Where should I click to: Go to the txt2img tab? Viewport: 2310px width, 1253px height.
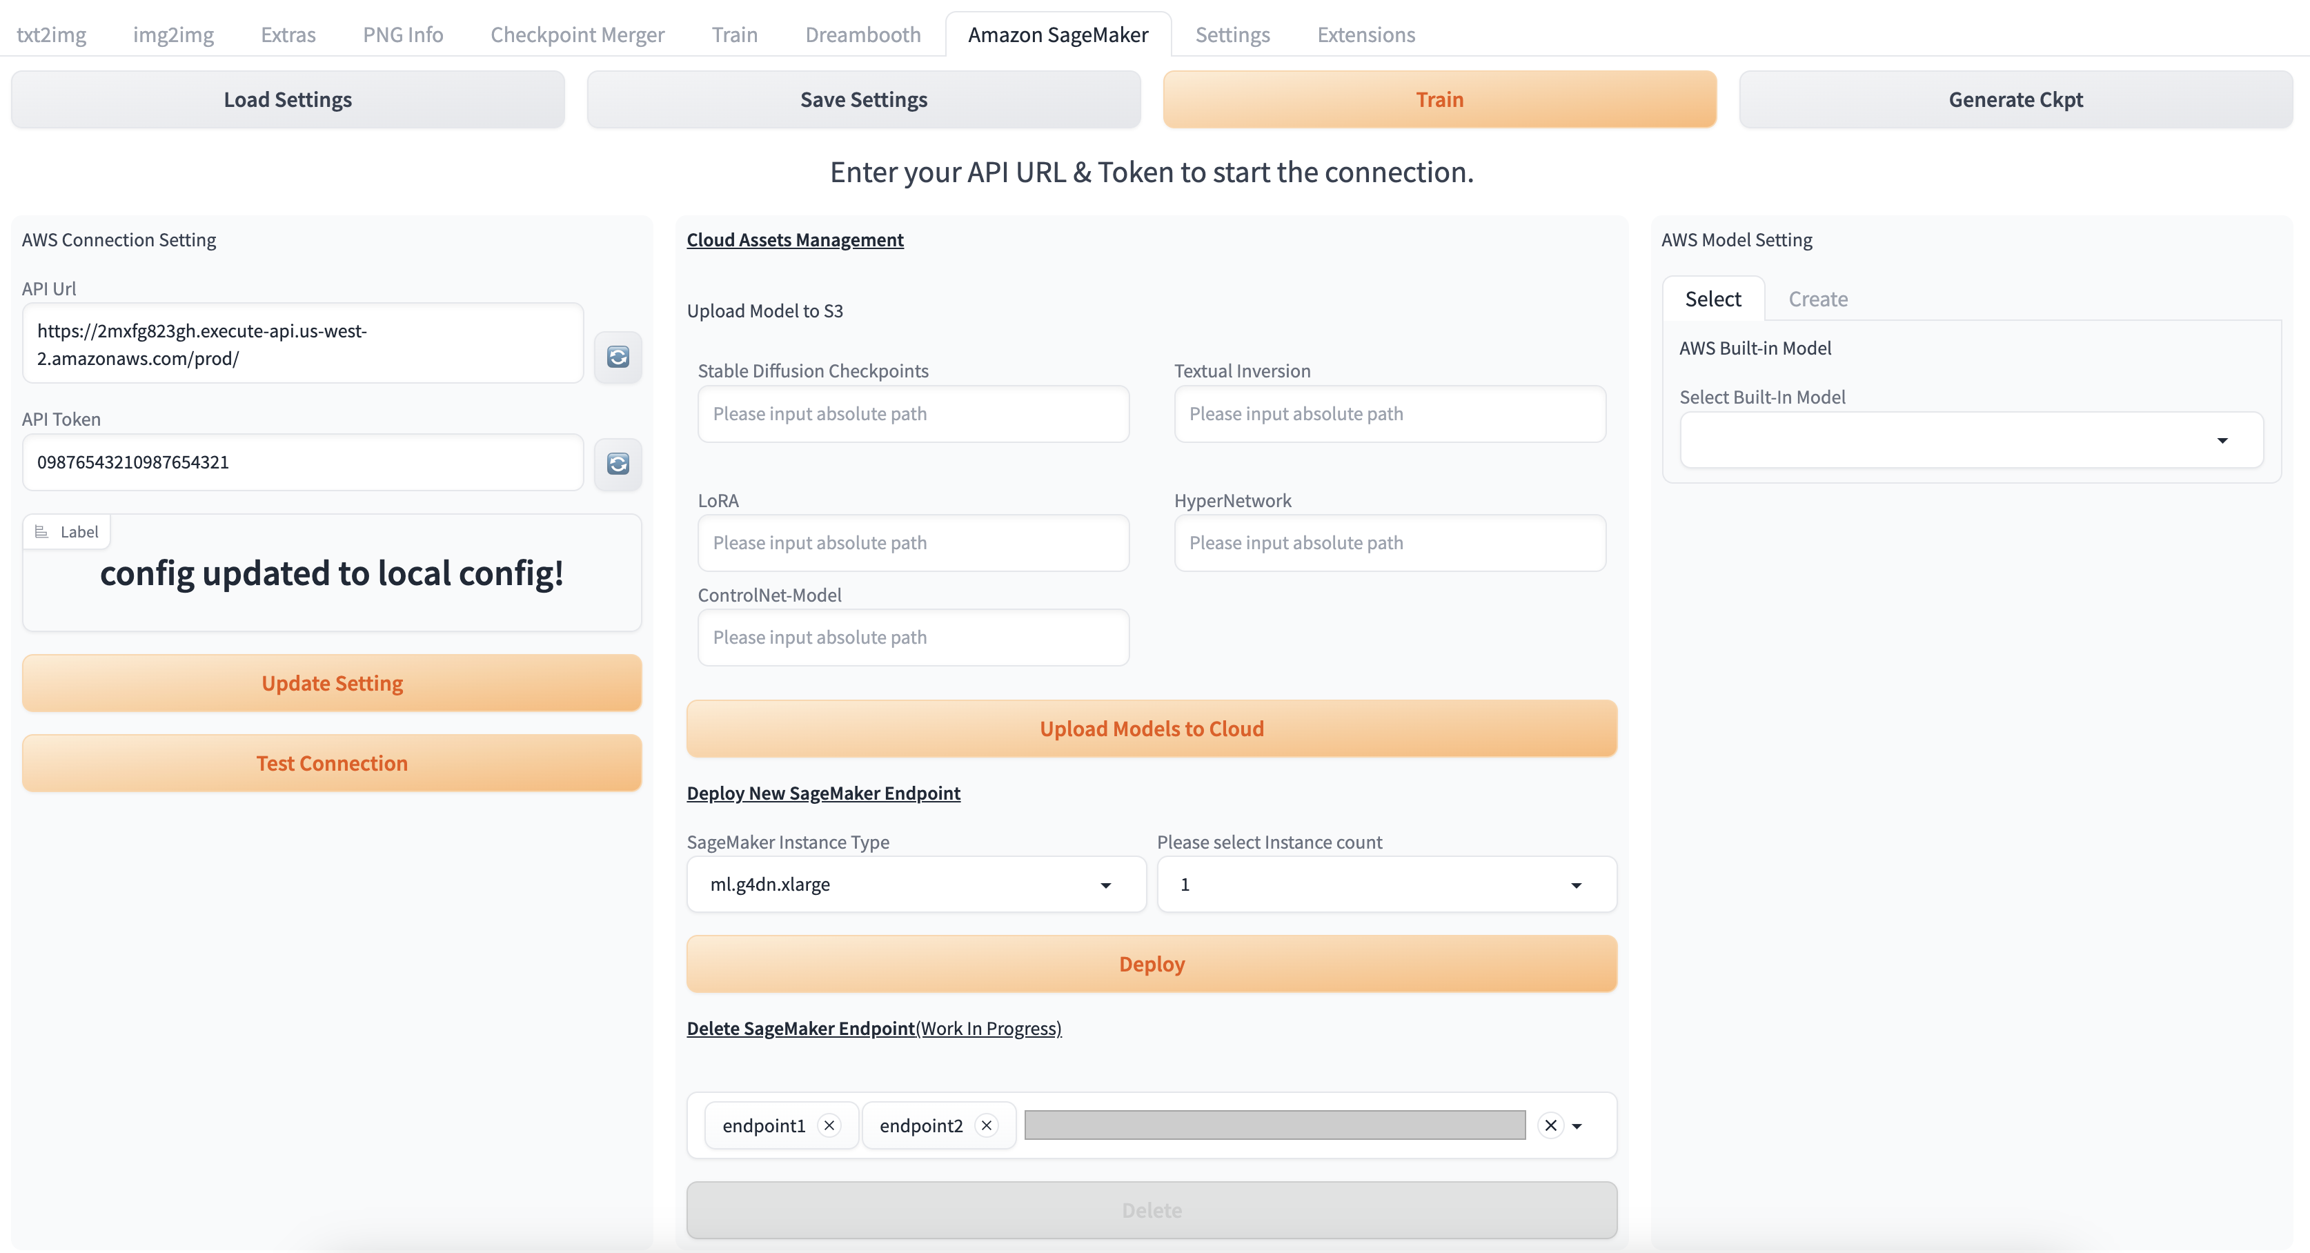(51, 34)
